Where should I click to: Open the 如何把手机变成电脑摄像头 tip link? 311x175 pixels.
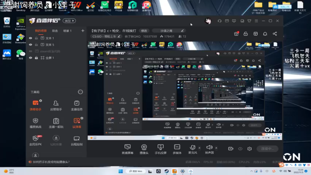pos(51,162)
